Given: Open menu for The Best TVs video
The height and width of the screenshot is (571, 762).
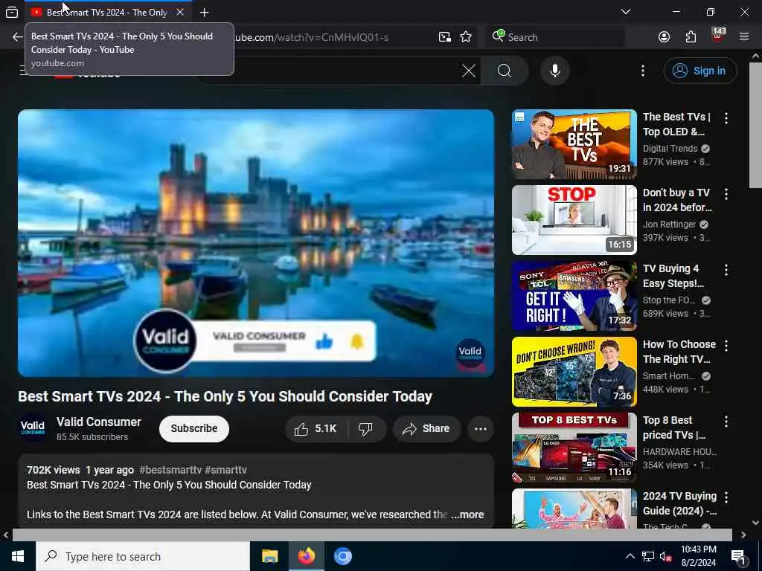Looking at the screenshot, I should click(x=726, y=118).
